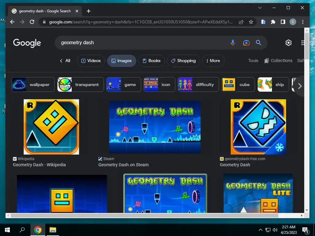The height and width of the screenshot is (236, 315).
Task: Bookmark this tab with star icon
Action: (251, 22)
